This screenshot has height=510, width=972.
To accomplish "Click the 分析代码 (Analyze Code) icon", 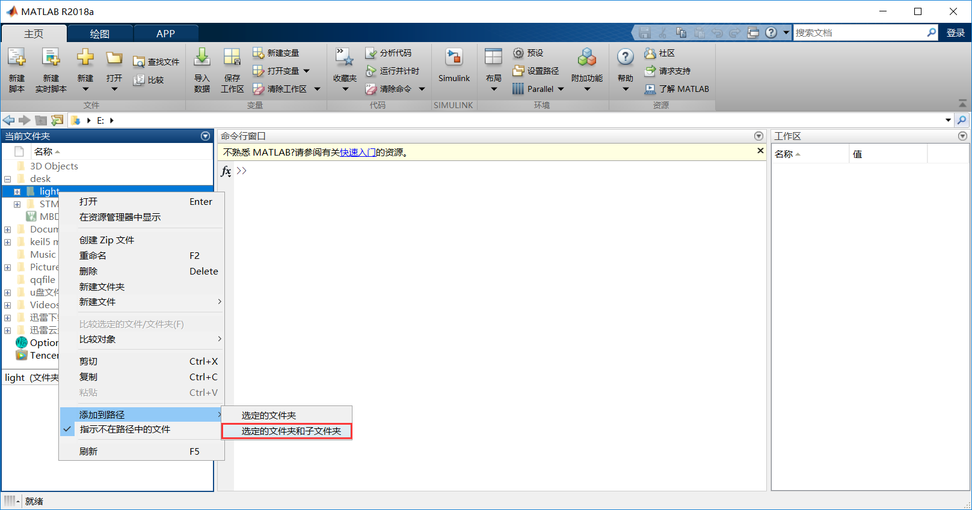I will pyautogui.click(x=371, y=53).
